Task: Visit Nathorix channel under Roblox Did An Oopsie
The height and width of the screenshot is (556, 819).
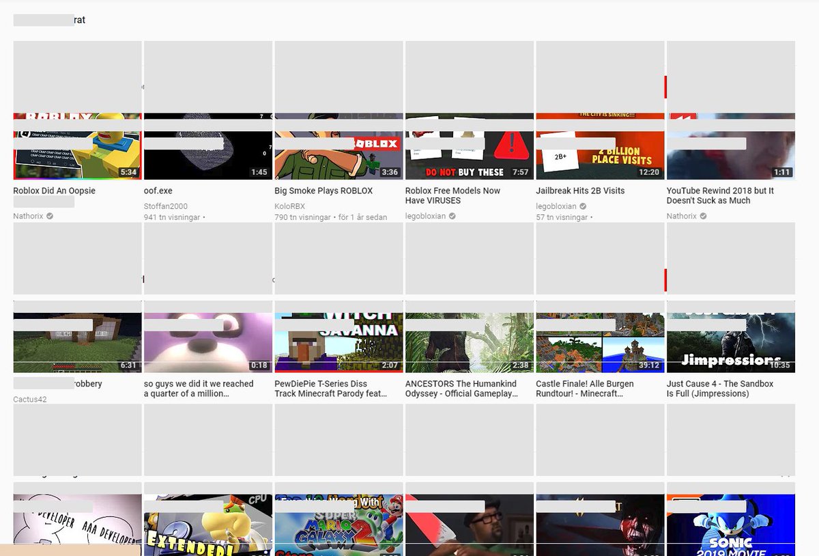Action: click(29, 216)
